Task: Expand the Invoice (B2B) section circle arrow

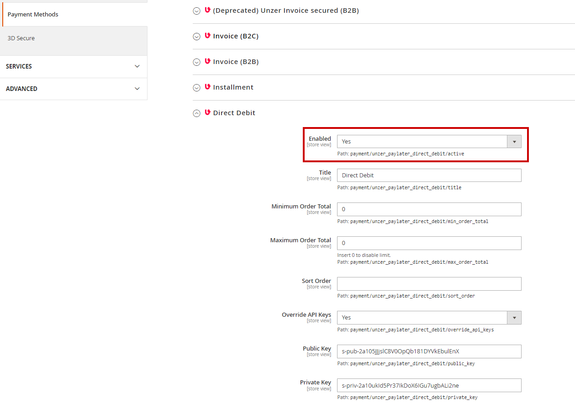Action: point(196,62)
